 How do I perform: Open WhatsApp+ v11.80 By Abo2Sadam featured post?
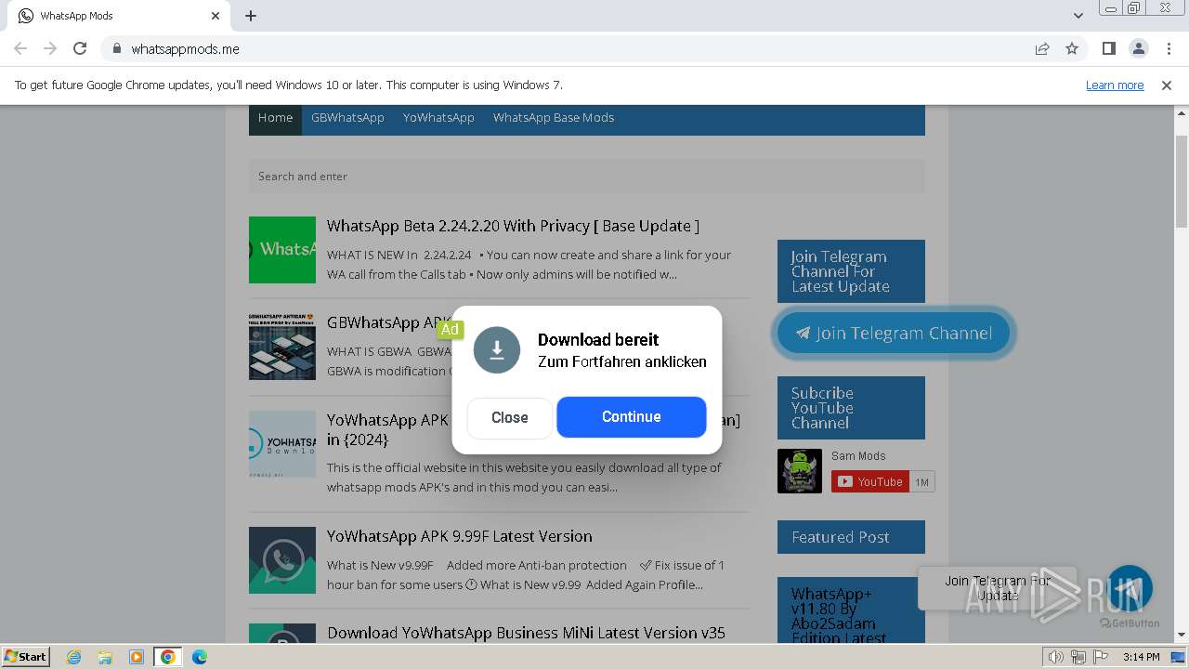tap(838, 615)
